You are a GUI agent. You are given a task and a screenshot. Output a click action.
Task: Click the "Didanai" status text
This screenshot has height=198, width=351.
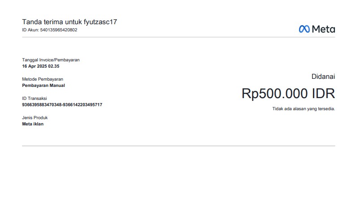coord(323,77)
